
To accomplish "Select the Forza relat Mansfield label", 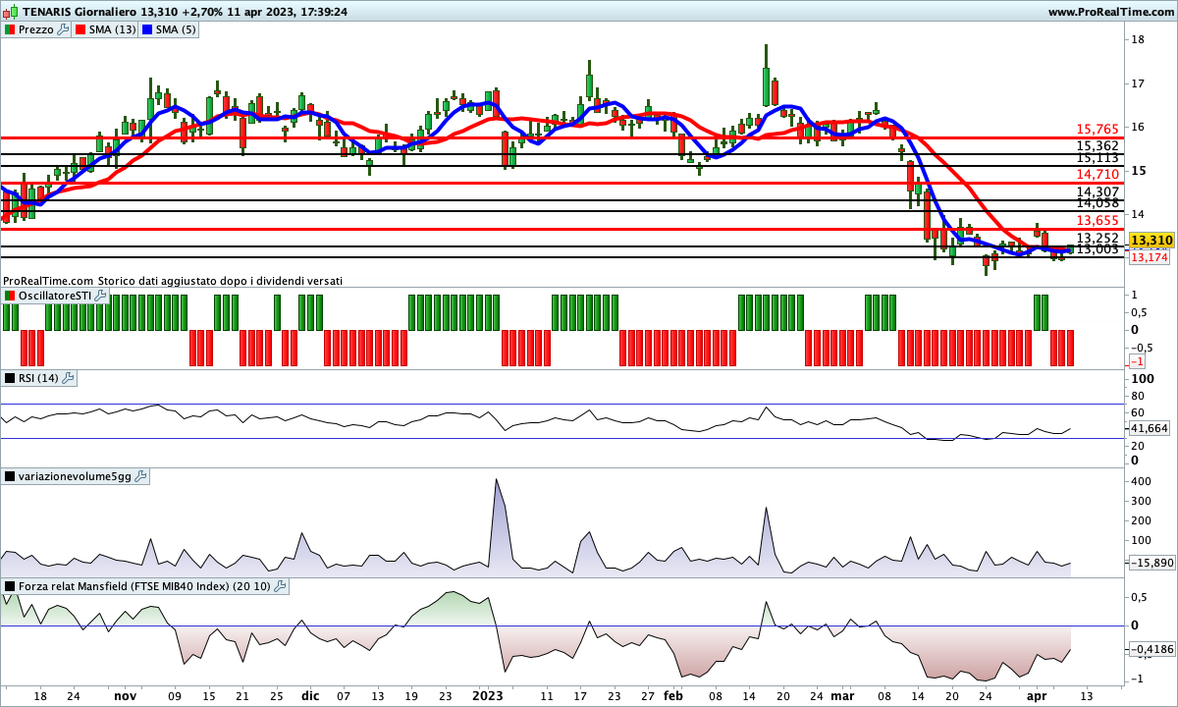I will (144, 586).
